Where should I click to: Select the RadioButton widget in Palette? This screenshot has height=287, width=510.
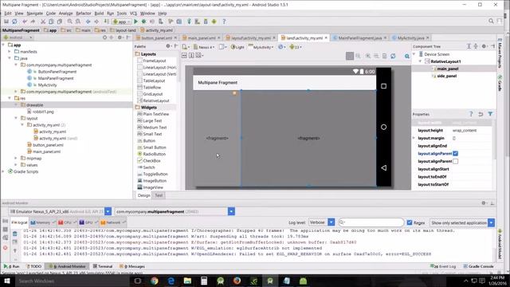(x=151, y=154)
